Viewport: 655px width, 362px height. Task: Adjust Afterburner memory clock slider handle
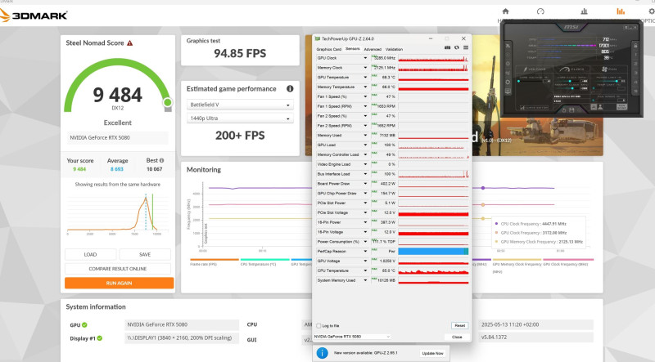(572, 88)
